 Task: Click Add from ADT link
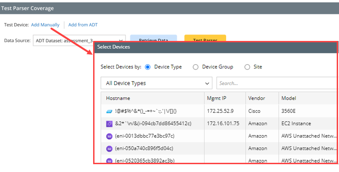point(83,25)
